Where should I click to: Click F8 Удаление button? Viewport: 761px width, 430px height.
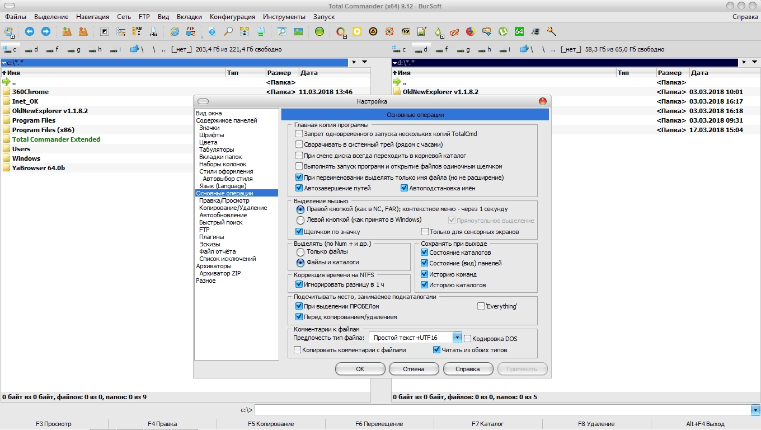pyautogui.click(x=596, y=424)
